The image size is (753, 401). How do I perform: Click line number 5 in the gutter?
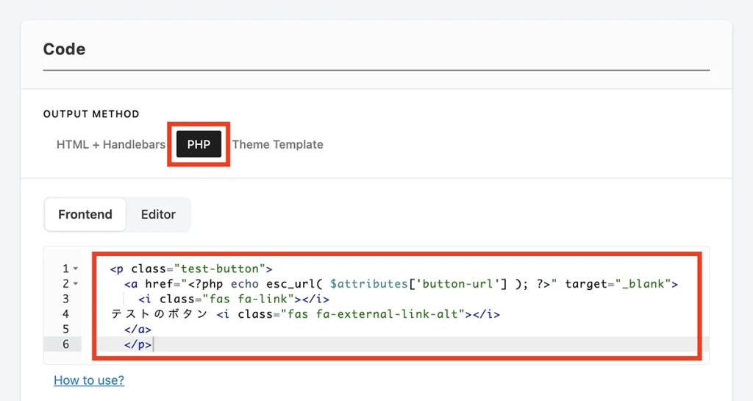66,329
